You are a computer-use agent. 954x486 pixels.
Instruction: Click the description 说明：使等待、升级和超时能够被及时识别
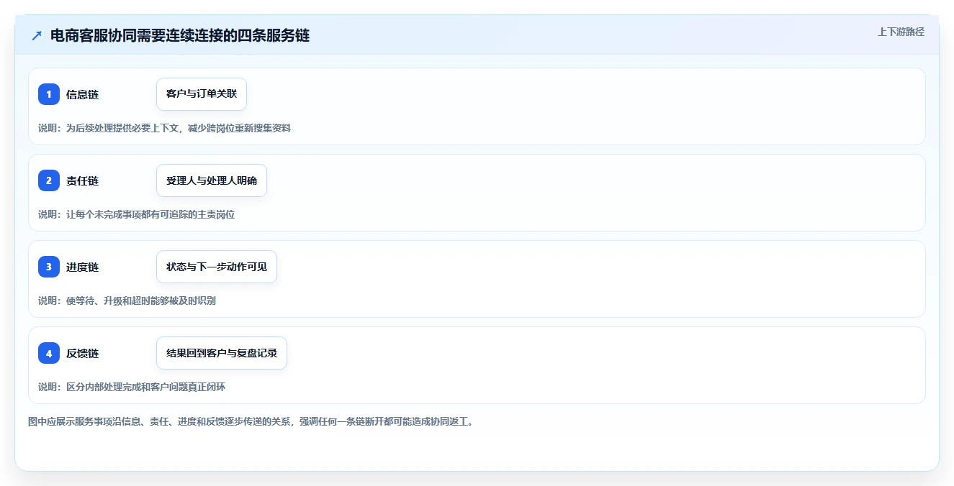(127, 301)
